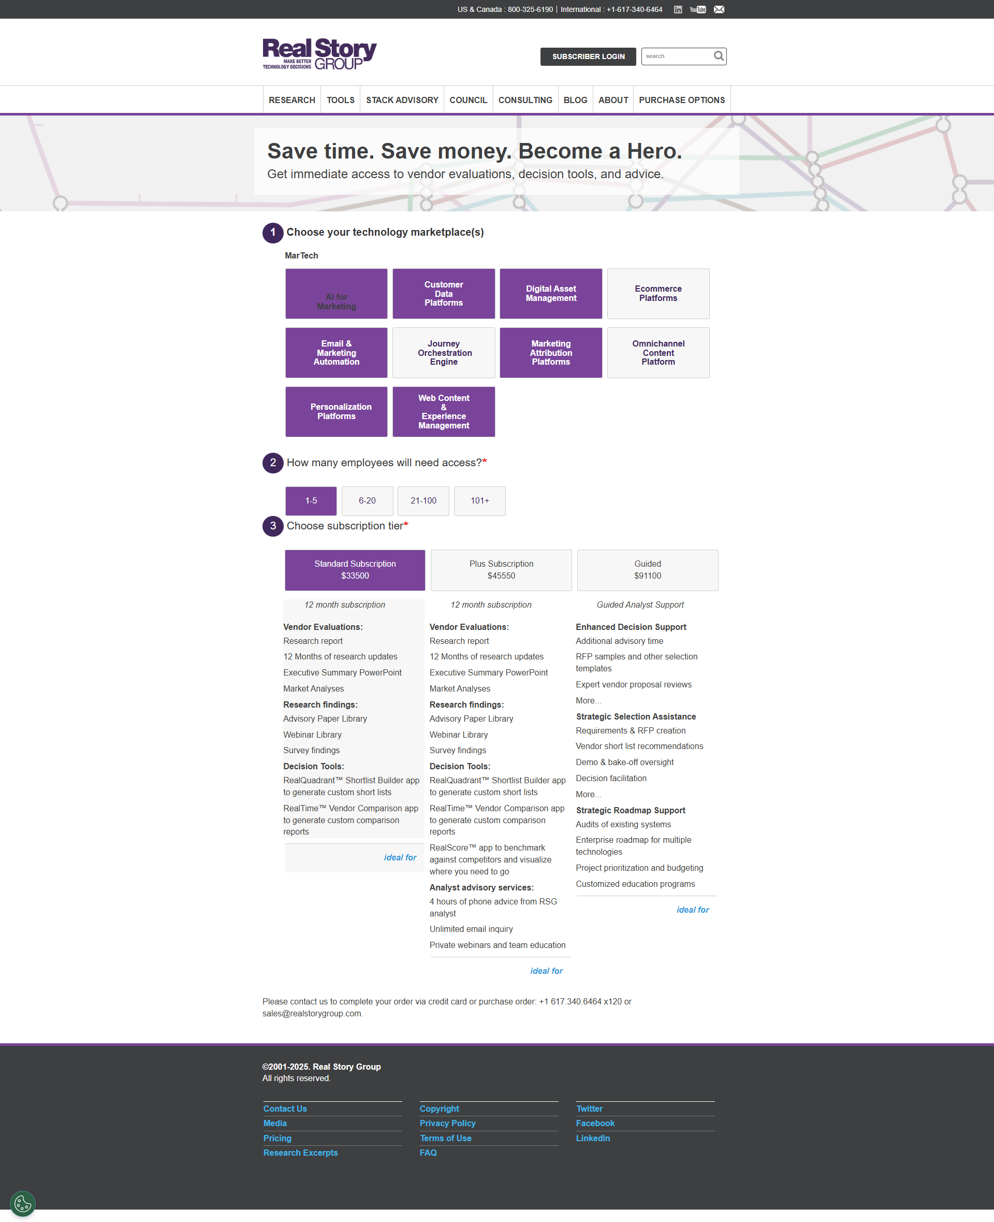994x1222 pixels.
Task: Toggle Marketing Attribution Platforms tile
Action: coord(551,352)
